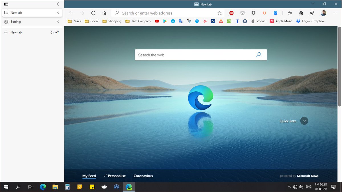Open the Login - Dropbox bookmark
The width and height of the screenshot is (342, 192).
pyautogui.click(x=310, y=21)
